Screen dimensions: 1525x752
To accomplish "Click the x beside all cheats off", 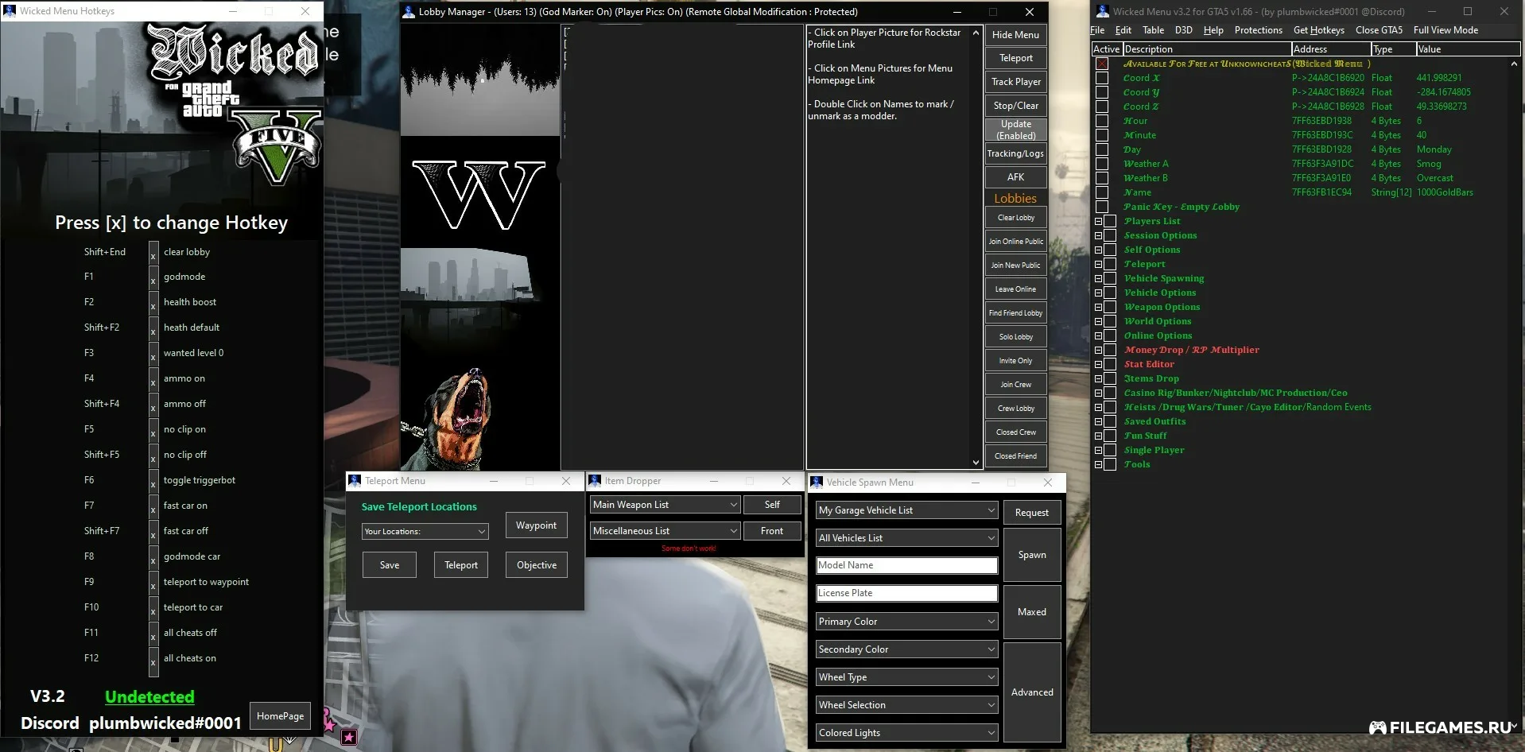I will pos(153,634).
